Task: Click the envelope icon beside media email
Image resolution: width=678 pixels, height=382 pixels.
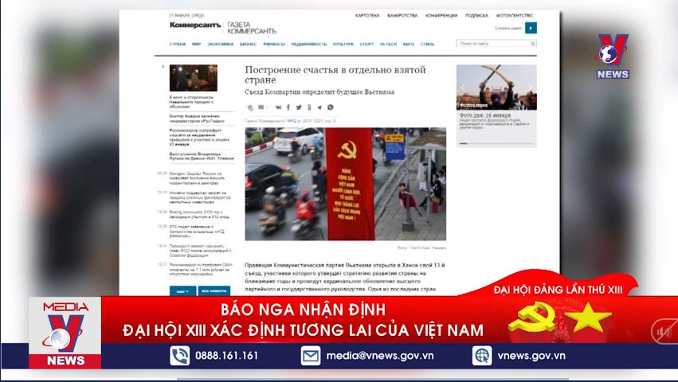Action: (311, 356)
